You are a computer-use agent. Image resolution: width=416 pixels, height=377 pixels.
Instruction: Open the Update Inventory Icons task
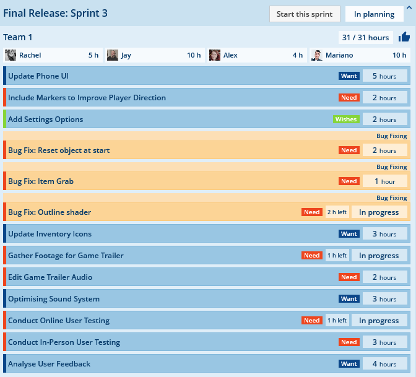(207, 234)
